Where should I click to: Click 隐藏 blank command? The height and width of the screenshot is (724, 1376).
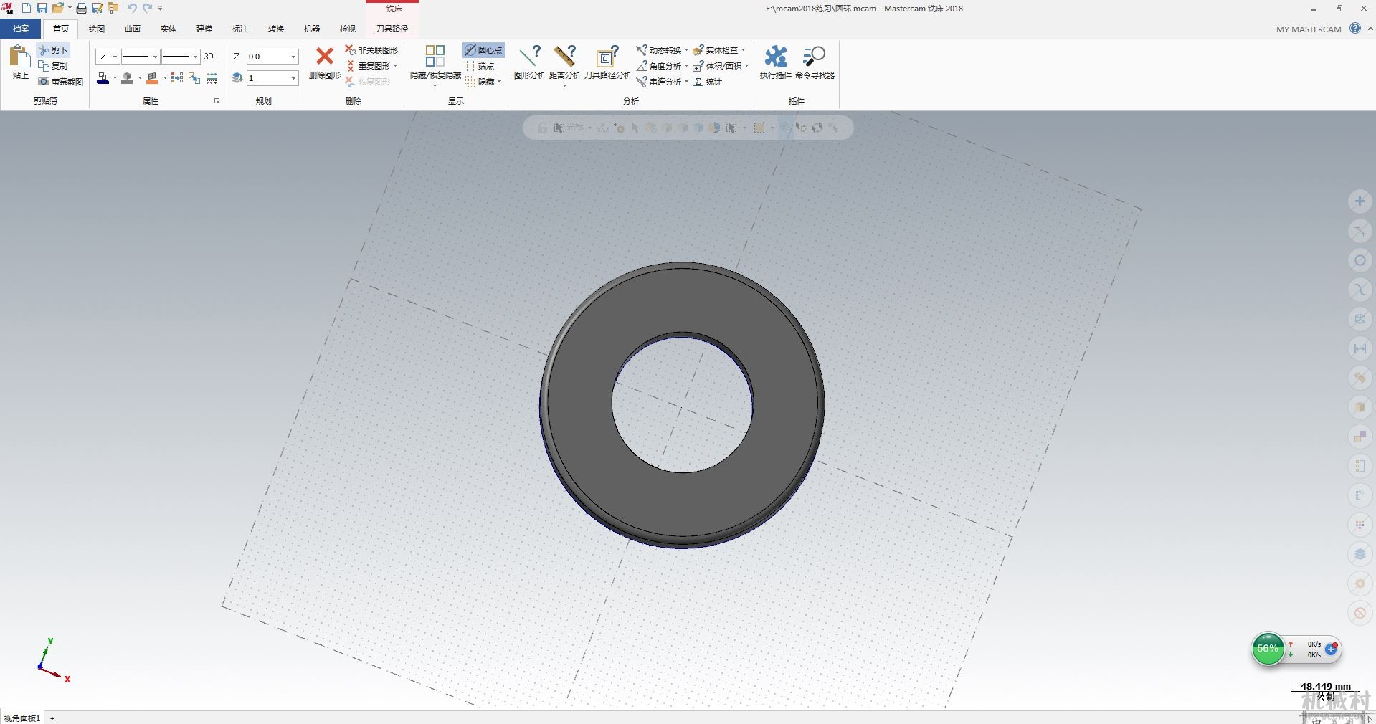point(480,82)
